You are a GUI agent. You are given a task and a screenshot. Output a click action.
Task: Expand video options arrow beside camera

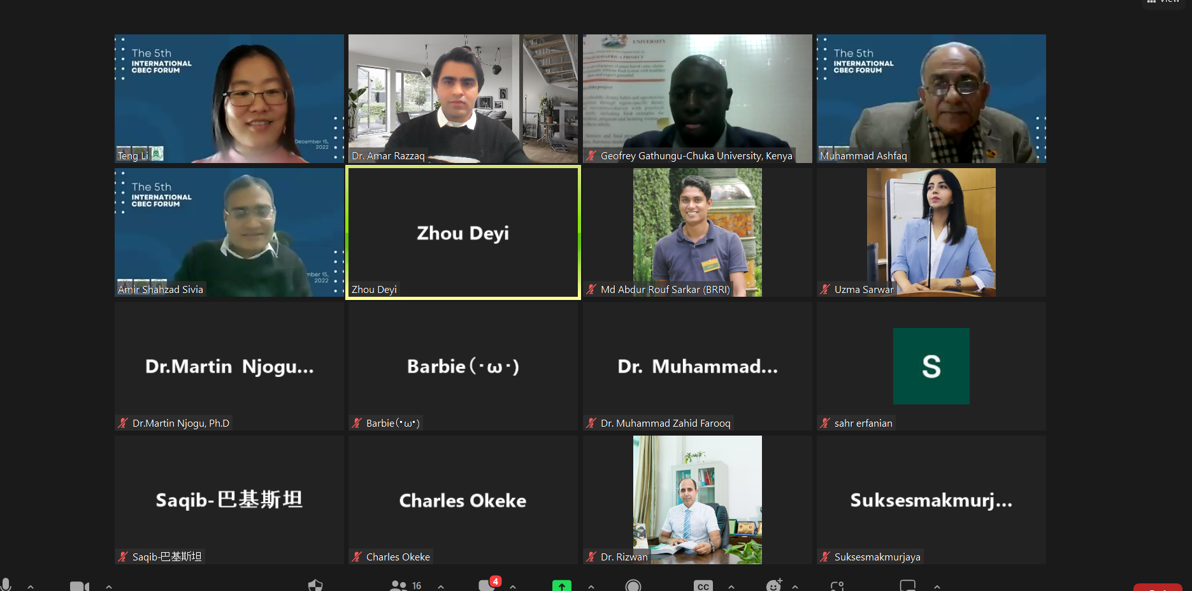109,587
